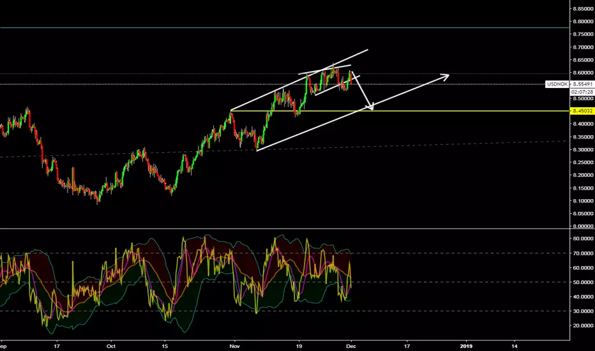Image resolution: width=595 pixels, height=351 pixels.
Task: Click the 15 date label after Oct
Action: coord(165,346)
